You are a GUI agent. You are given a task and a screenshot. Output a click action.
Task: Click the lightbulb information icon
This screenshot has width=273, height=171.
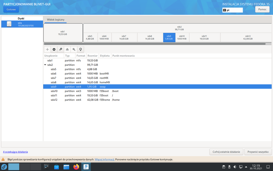point(81,49)
